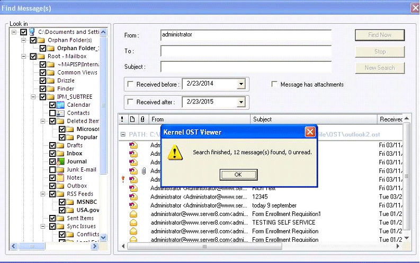Enable the Received after checkbox
420x263 pixels.
coord(130,102)
